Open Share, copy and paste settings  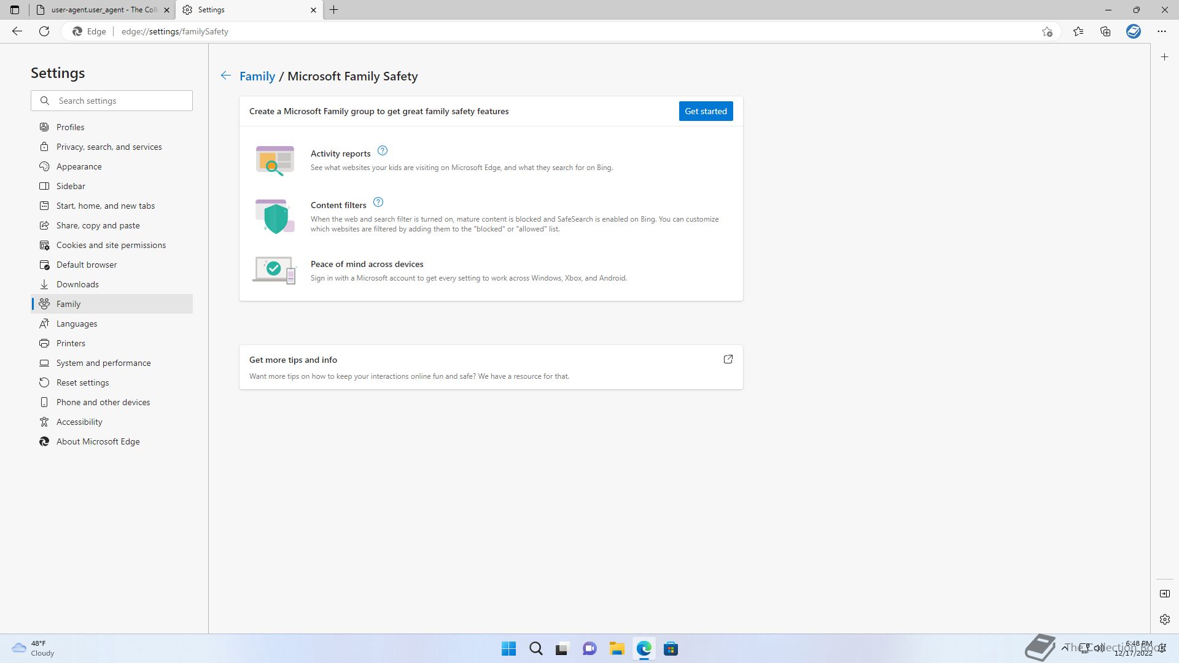pos(112,225)
